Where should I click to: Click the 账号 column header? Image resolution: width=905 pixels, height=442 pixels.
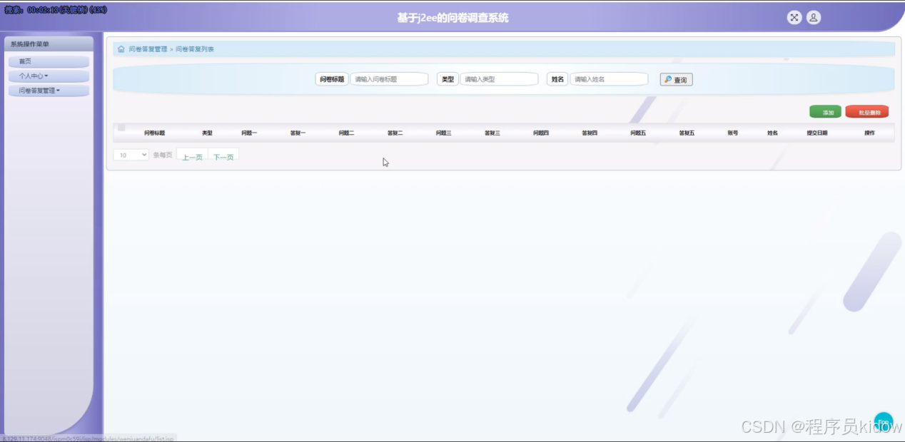pyautogui.click(x=733, y=133)
